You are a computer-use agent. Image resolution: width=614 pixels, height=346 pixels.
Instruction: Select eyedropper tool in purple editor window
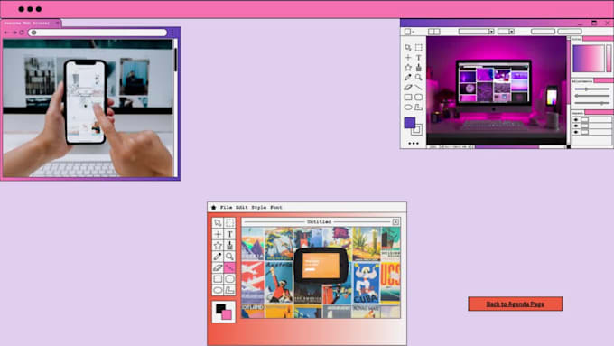(x=408, y=77)
